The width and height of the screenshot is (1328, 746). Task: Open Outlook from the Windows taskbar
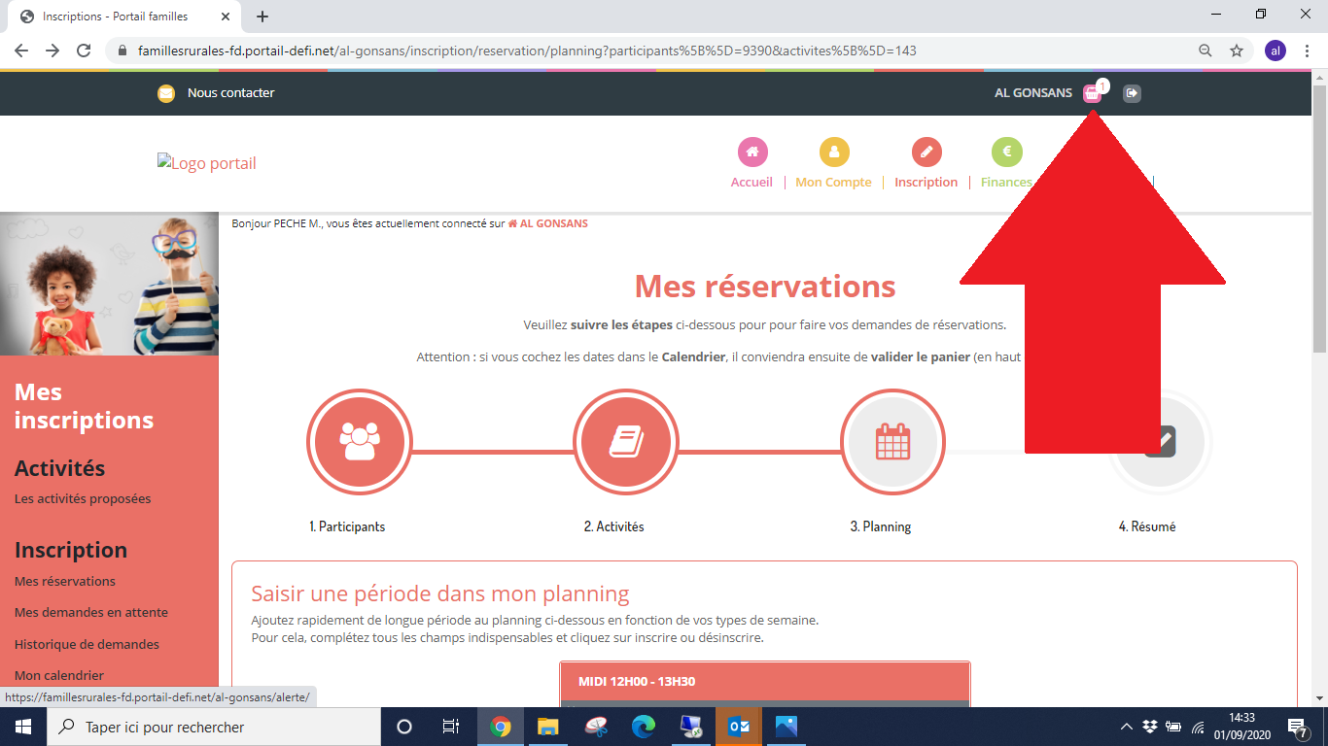tap(739, 727)
